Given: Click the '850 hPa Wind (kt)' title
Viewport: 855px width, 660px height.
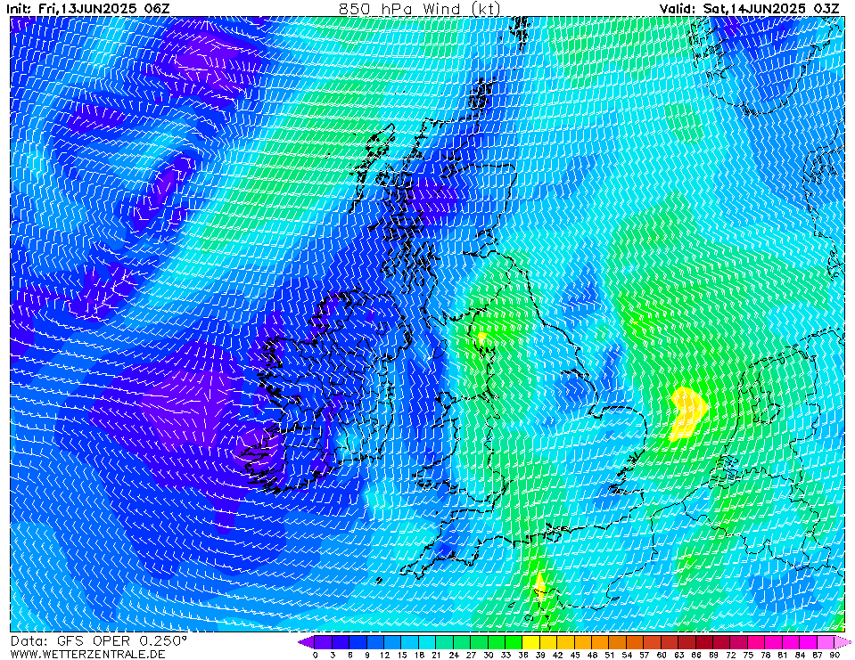Looking at the screenshot, I should point(419,8).
